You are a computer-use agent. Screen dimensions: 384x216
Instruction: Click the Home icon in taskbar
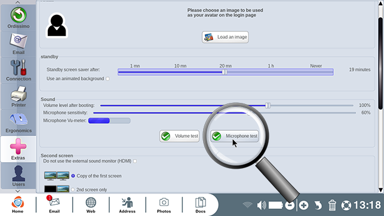coord(18,205)
